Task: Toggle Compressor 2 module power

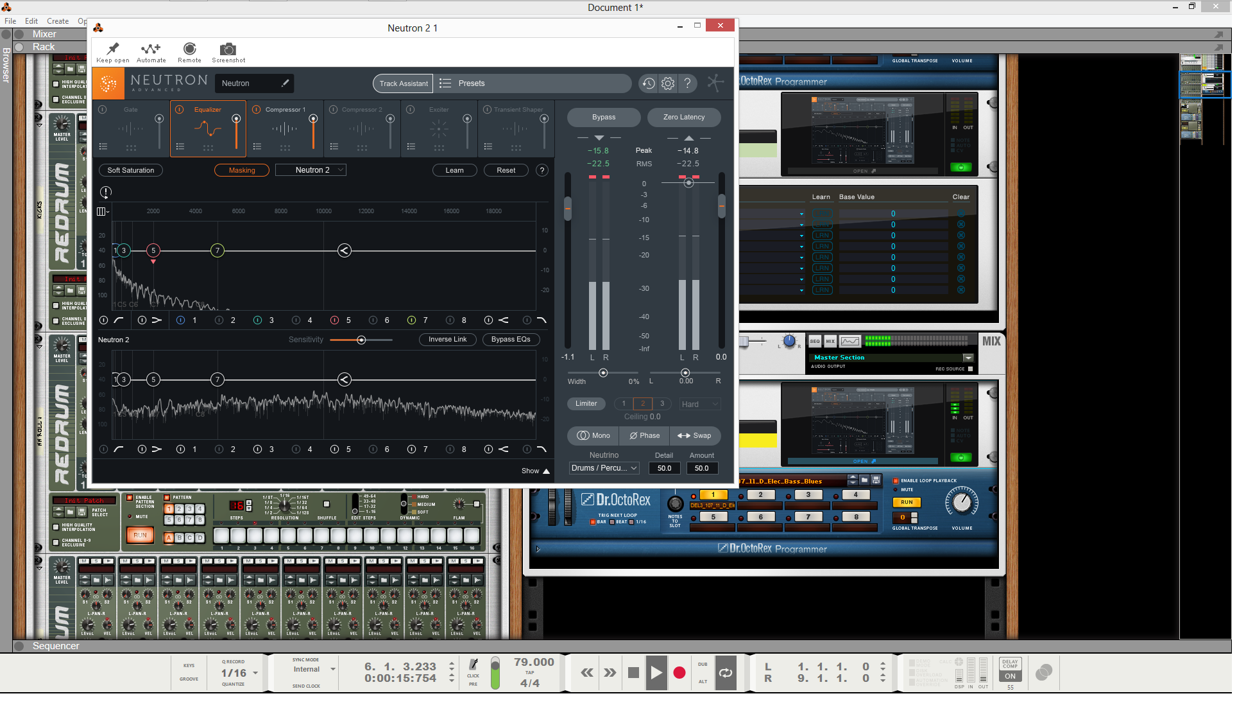Action: 334,110
